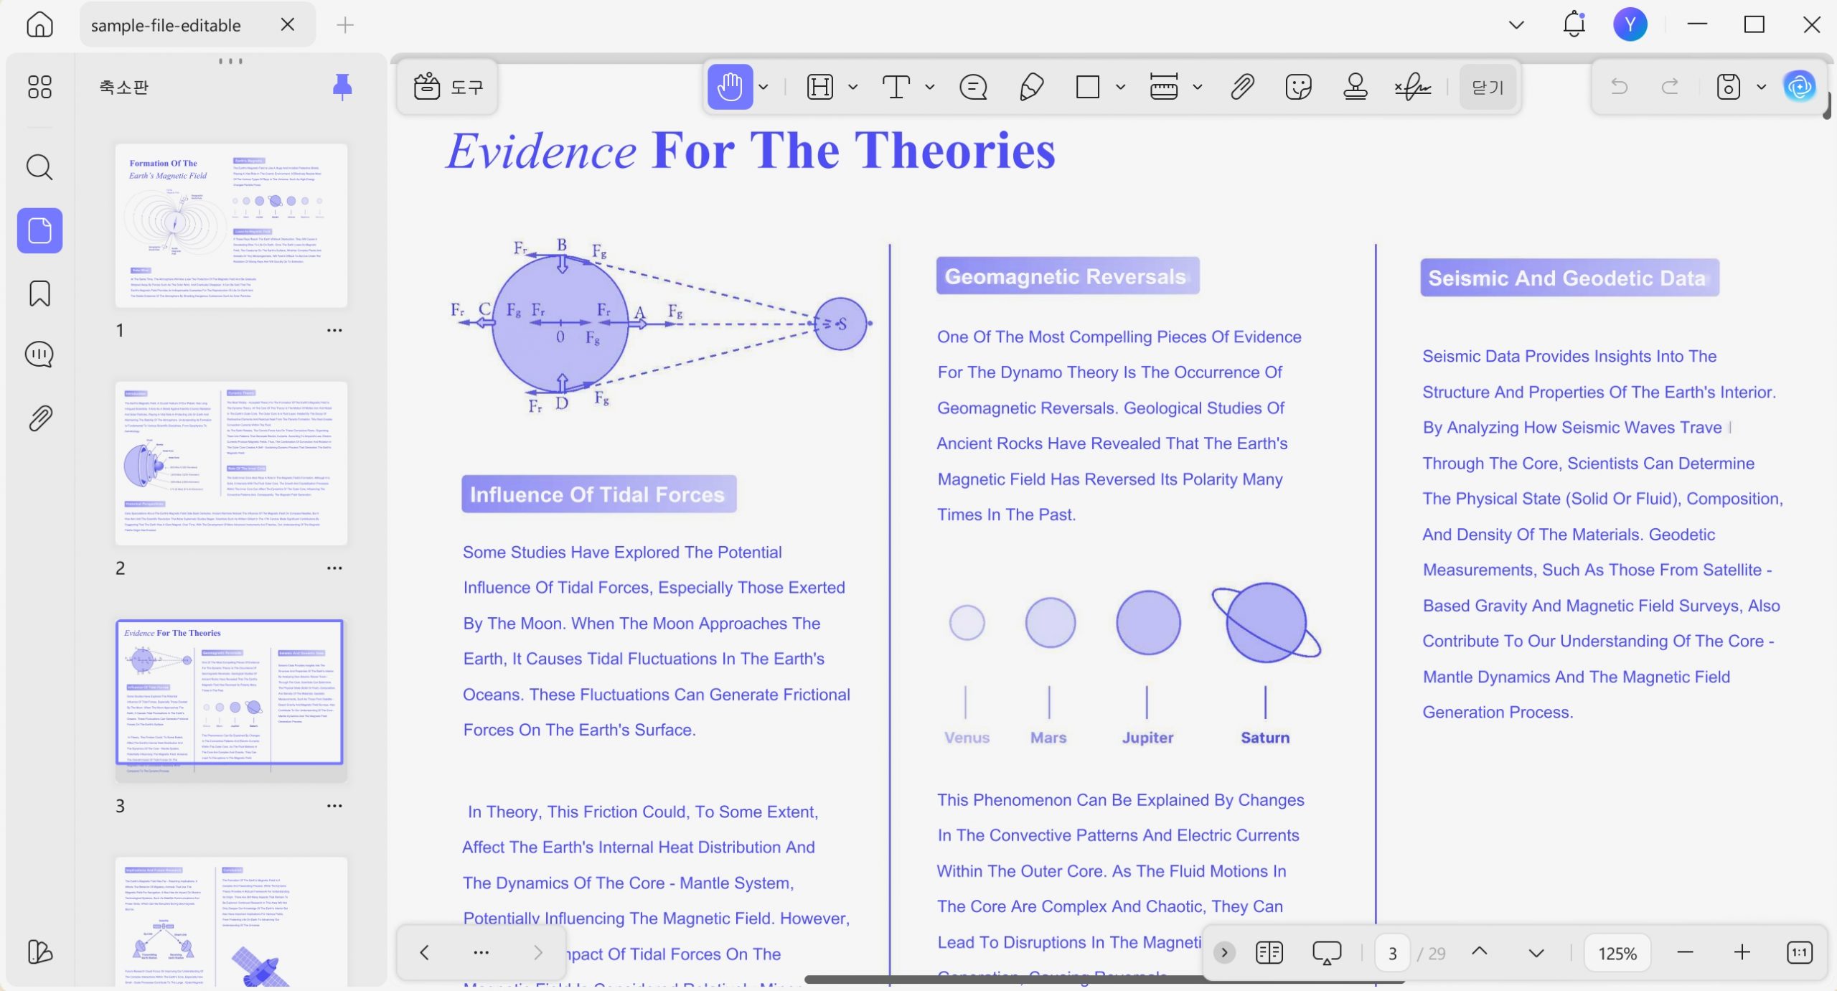Click the layers icon at sidebar bottom

39,952
